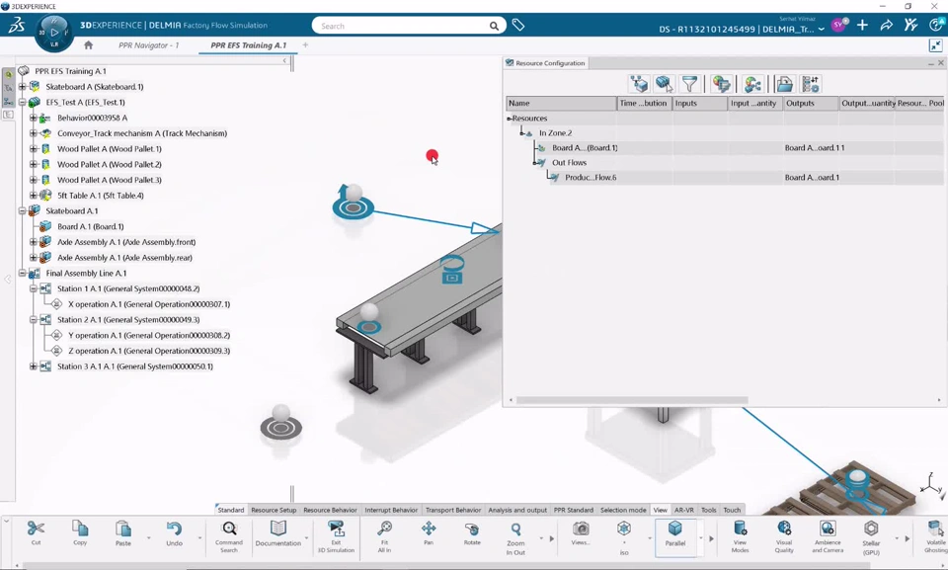Click the Paste tool icon
The height and width of the screenshot is (570, 948).
[x=123, y=529]
